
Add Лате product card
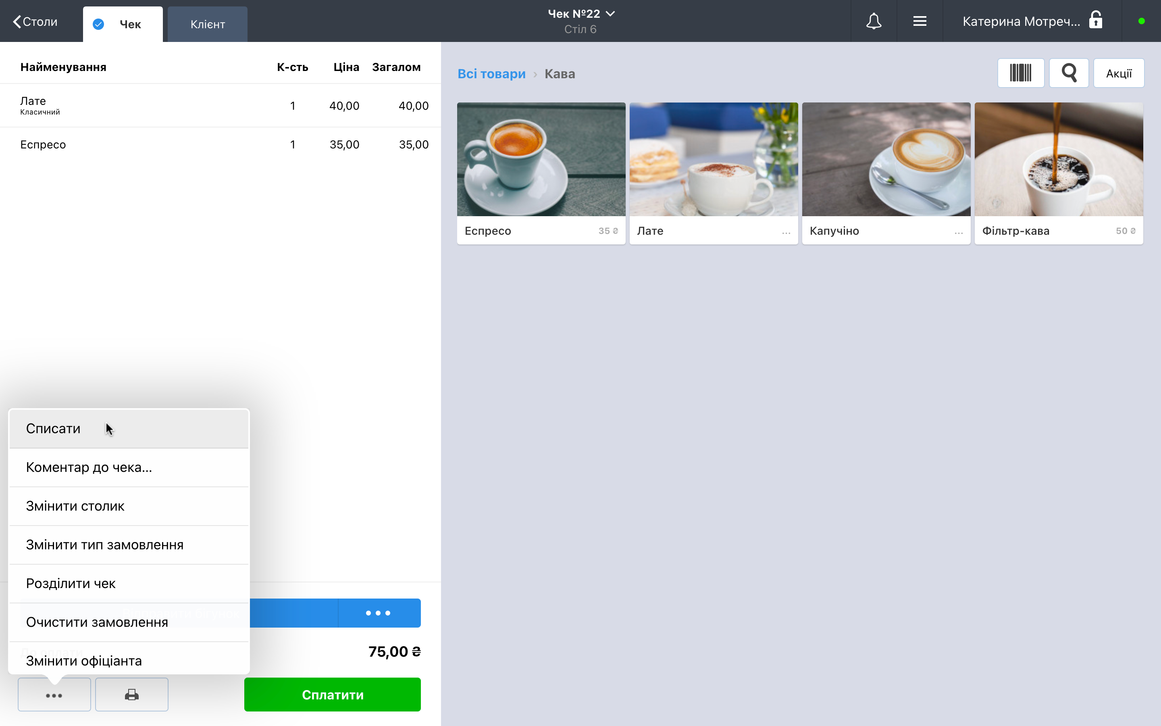[714, 173]
